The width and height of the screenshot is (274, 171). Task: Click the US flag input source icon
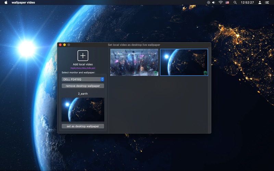tap(227, 2)
